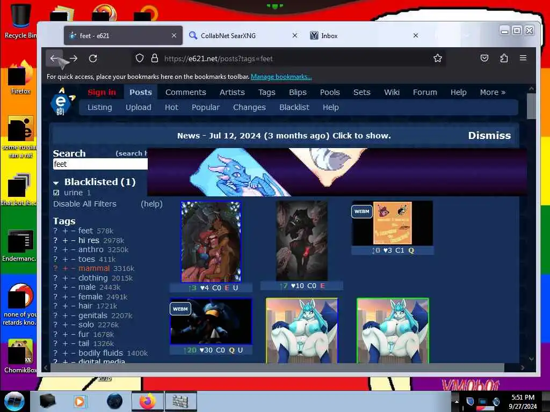This screenshot has height=412, width=550.
Task: Click the Sign in link
Action: tap(102, 92)
